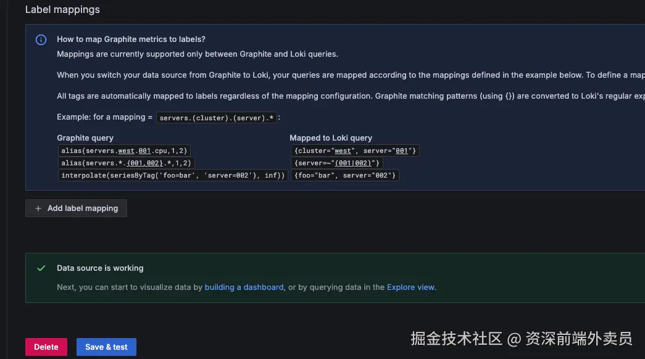
Task: Click the interpolate(seriesByTag...) query
Action: 173,175
